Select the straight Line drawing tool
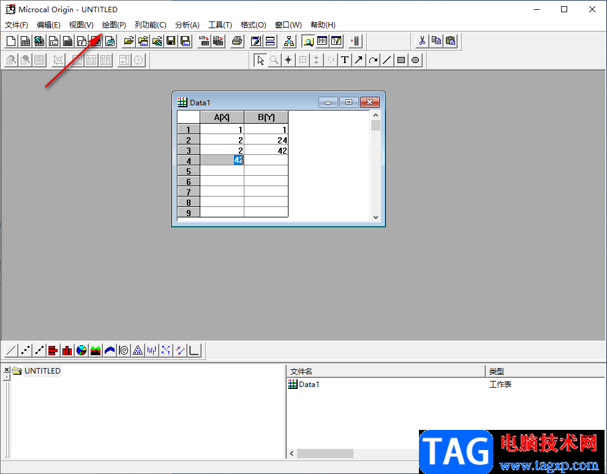The height and width of the screenshot is (474, 607). [x=386, y=61]
